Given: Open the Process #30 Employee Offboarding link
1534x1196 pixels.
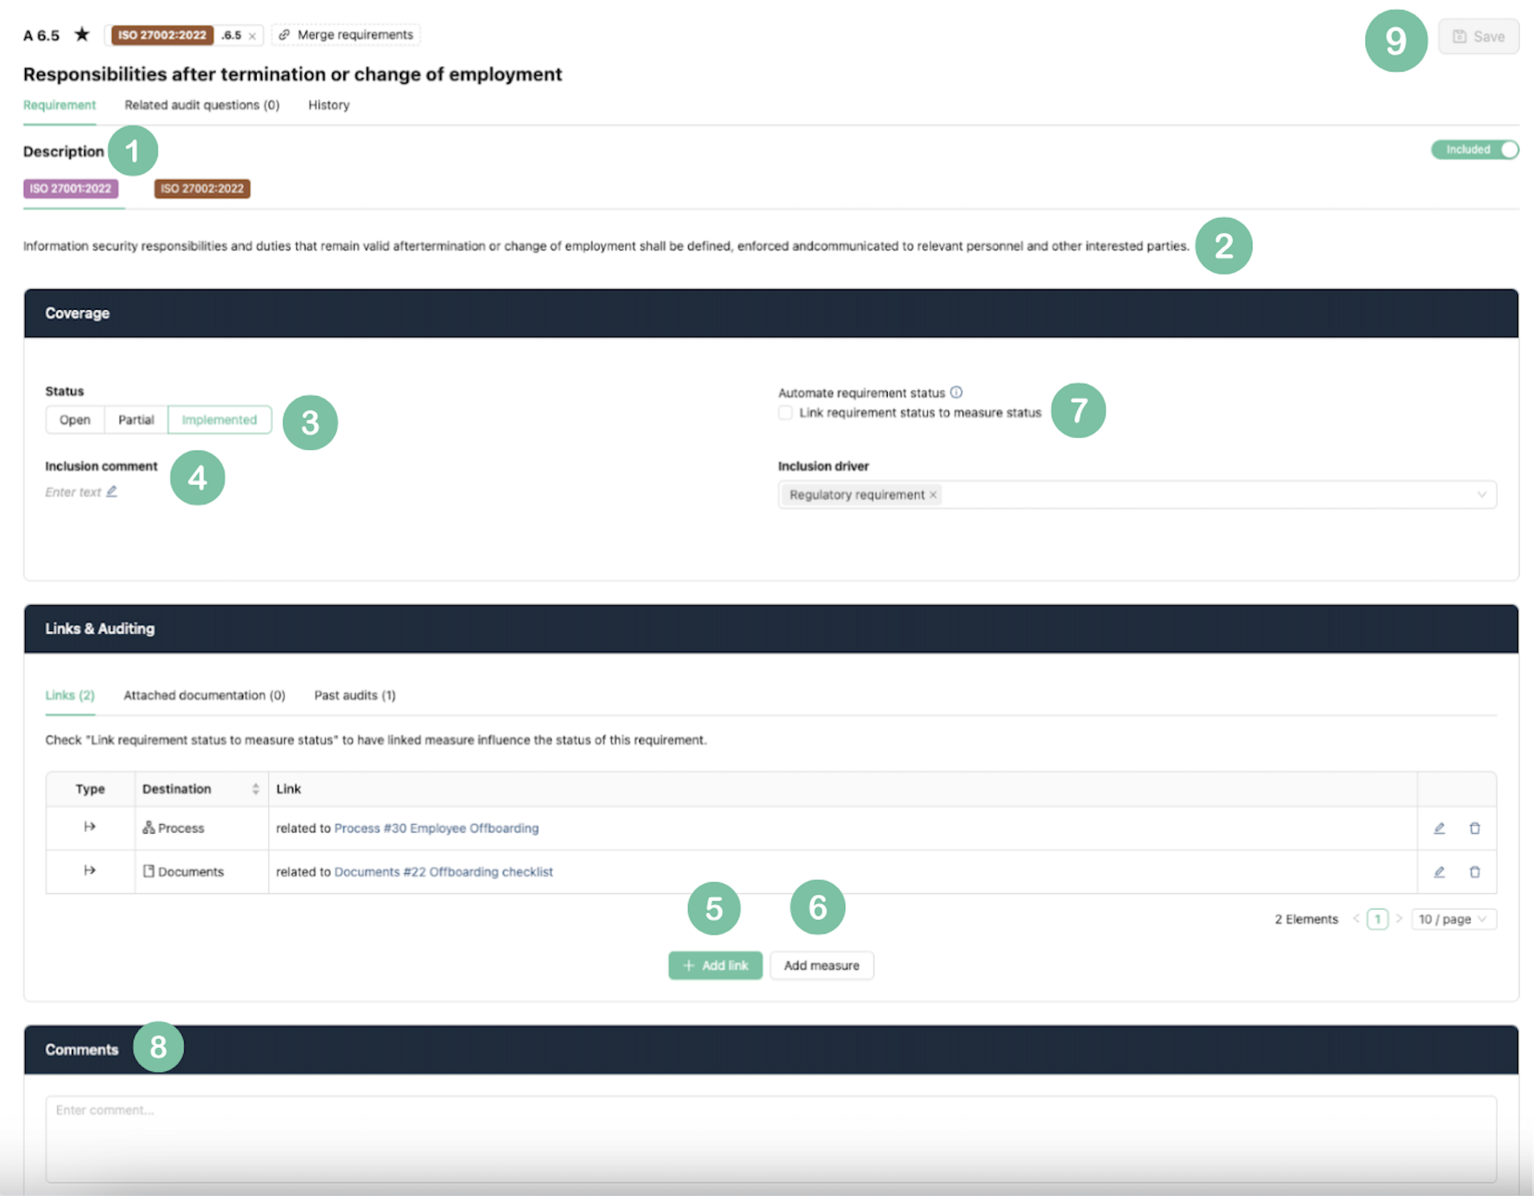Looking at the screenshot, I should pos(436,828).
